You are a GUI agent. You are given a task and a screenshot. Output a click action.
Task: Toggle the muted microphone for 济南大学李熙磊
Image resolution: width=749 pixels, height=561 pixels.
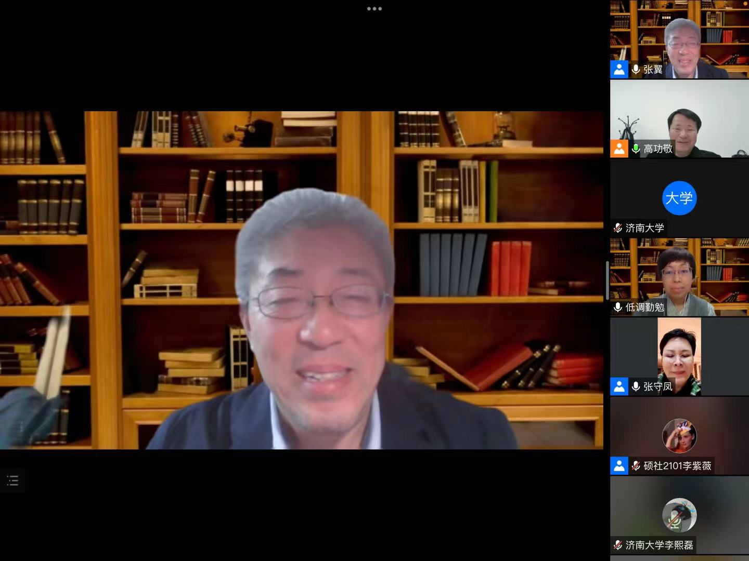coord(618,545)
